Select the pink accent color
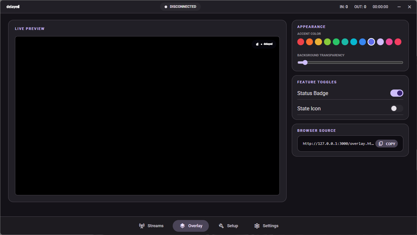 (x=389, y=42)
